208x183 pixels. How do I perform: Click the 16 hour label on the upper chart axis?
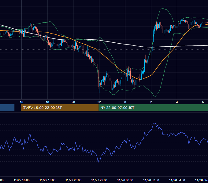click(21, 102)
